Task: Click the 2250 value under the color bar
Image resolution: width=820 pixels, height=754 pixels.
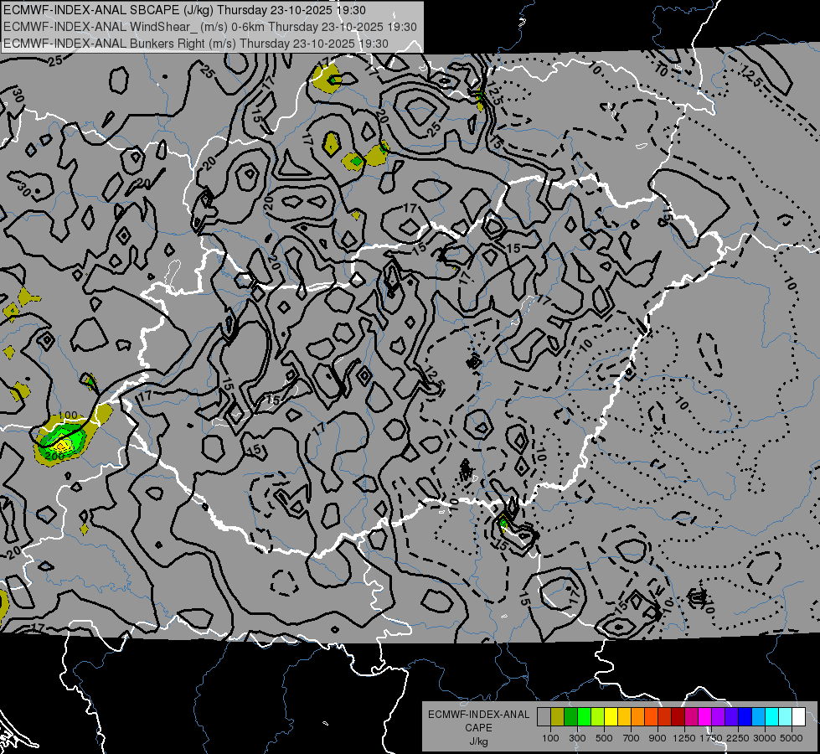Action: pyautogui.click(x=738, y=738)
